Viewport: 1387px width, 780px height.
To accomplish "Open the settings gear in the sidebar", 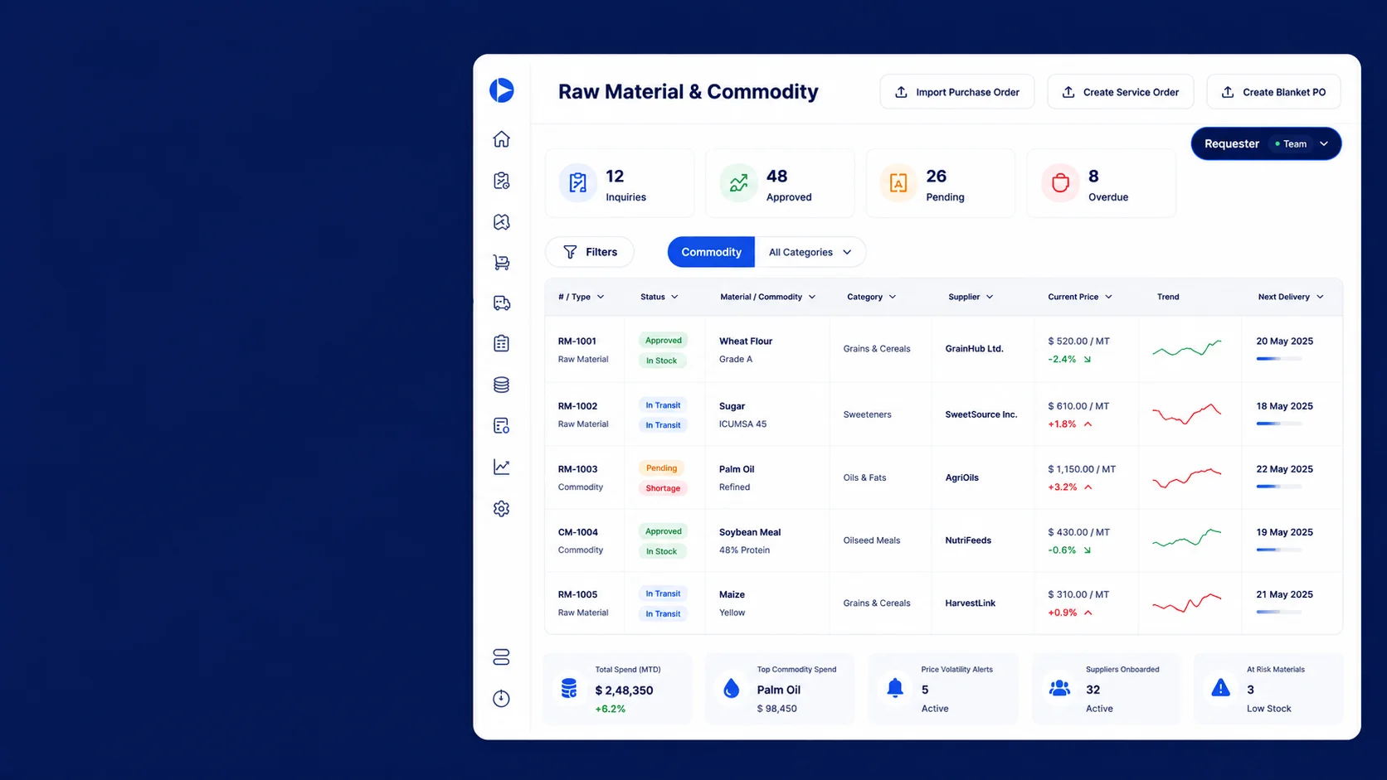I will pos(501,508).
